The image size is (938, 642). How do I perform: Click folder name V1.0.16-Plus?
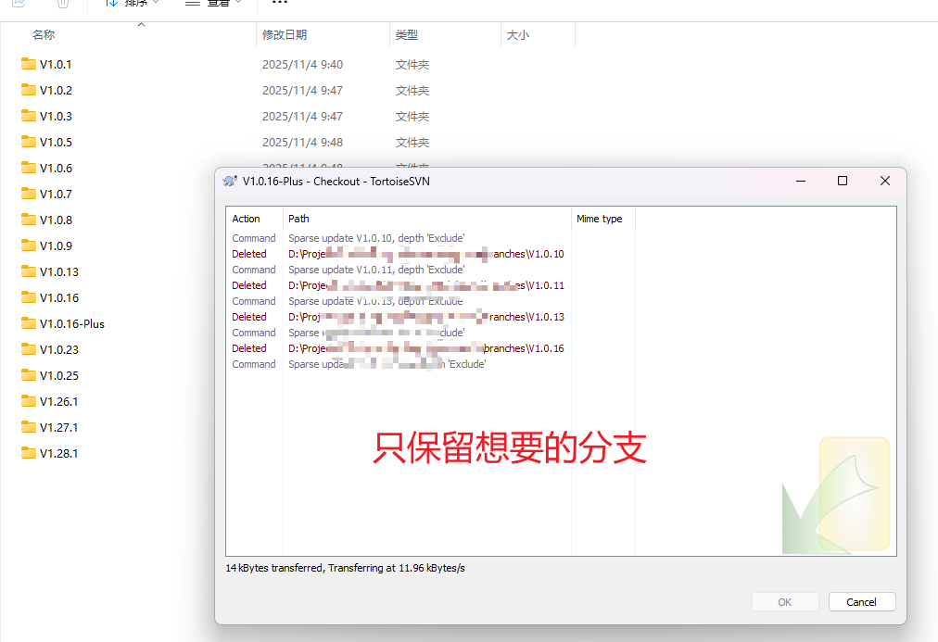pos(71,324)
